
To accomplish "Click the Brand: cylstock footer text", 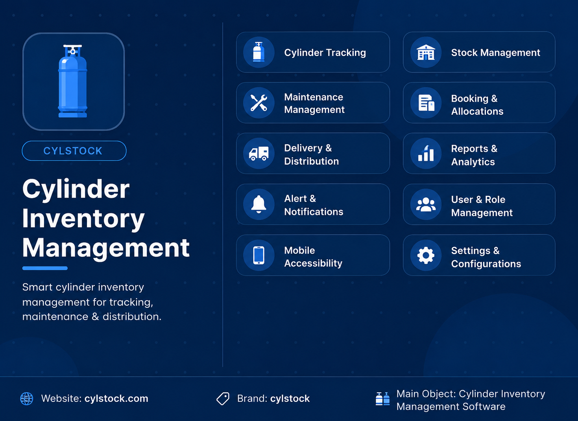I will tap(273, 399).
